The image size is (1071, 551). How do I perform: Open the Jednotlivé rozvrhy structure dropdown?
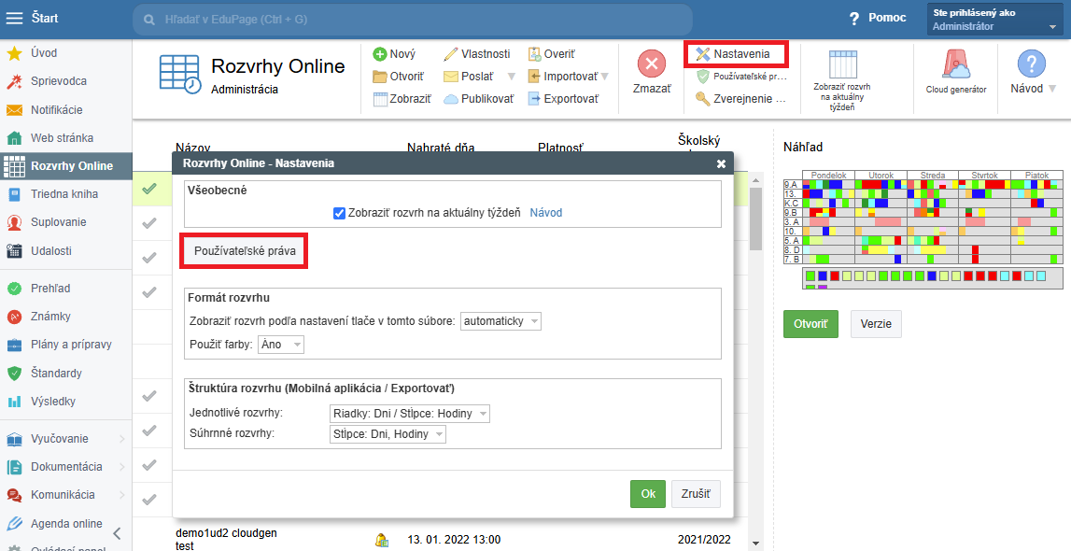pos(409,414)
